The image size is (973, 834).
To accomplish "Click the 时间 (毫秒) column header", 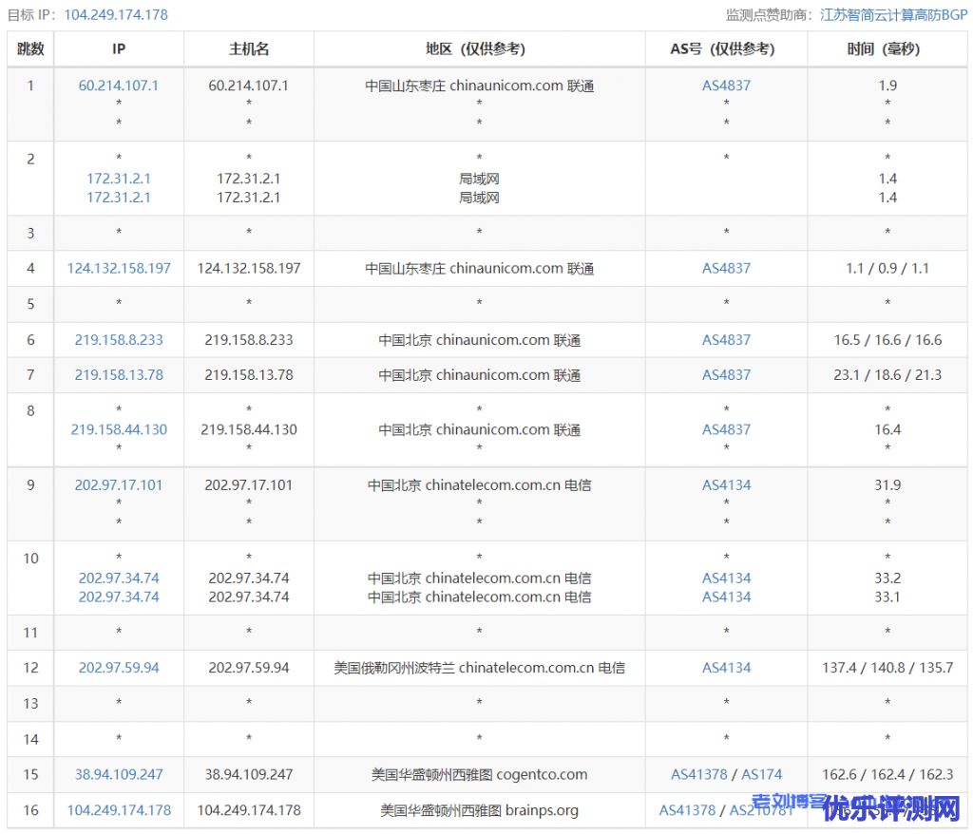I will pyautogui.click(x=887, y=49).
